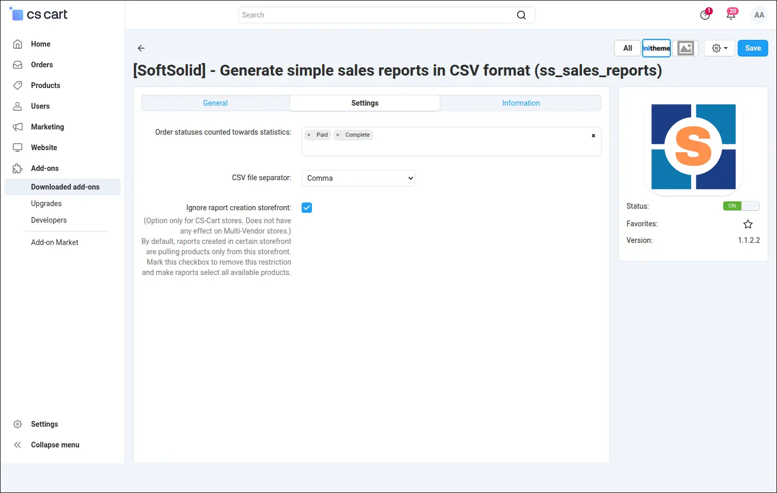
Task: Remove the Complete status tag
Action: [x=338, y=135]
